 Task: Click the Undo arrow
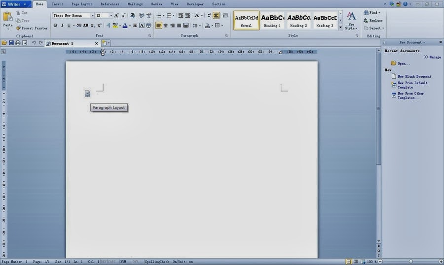tap(34, 43)
